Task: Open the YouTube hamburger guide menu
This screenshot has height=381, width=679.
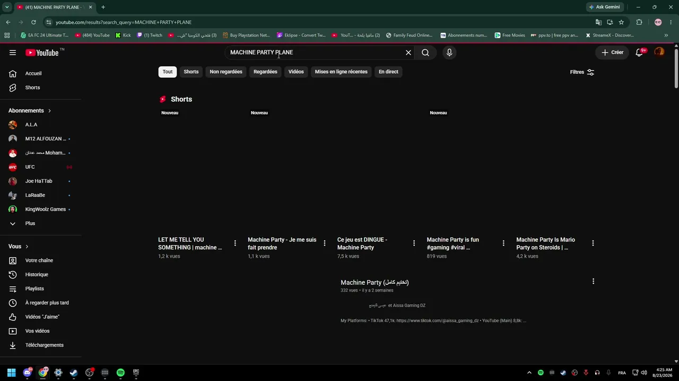Action: (13, 52)
